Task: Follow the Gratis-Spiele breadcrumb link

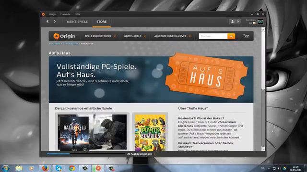Action: click(x=71, y=43)
